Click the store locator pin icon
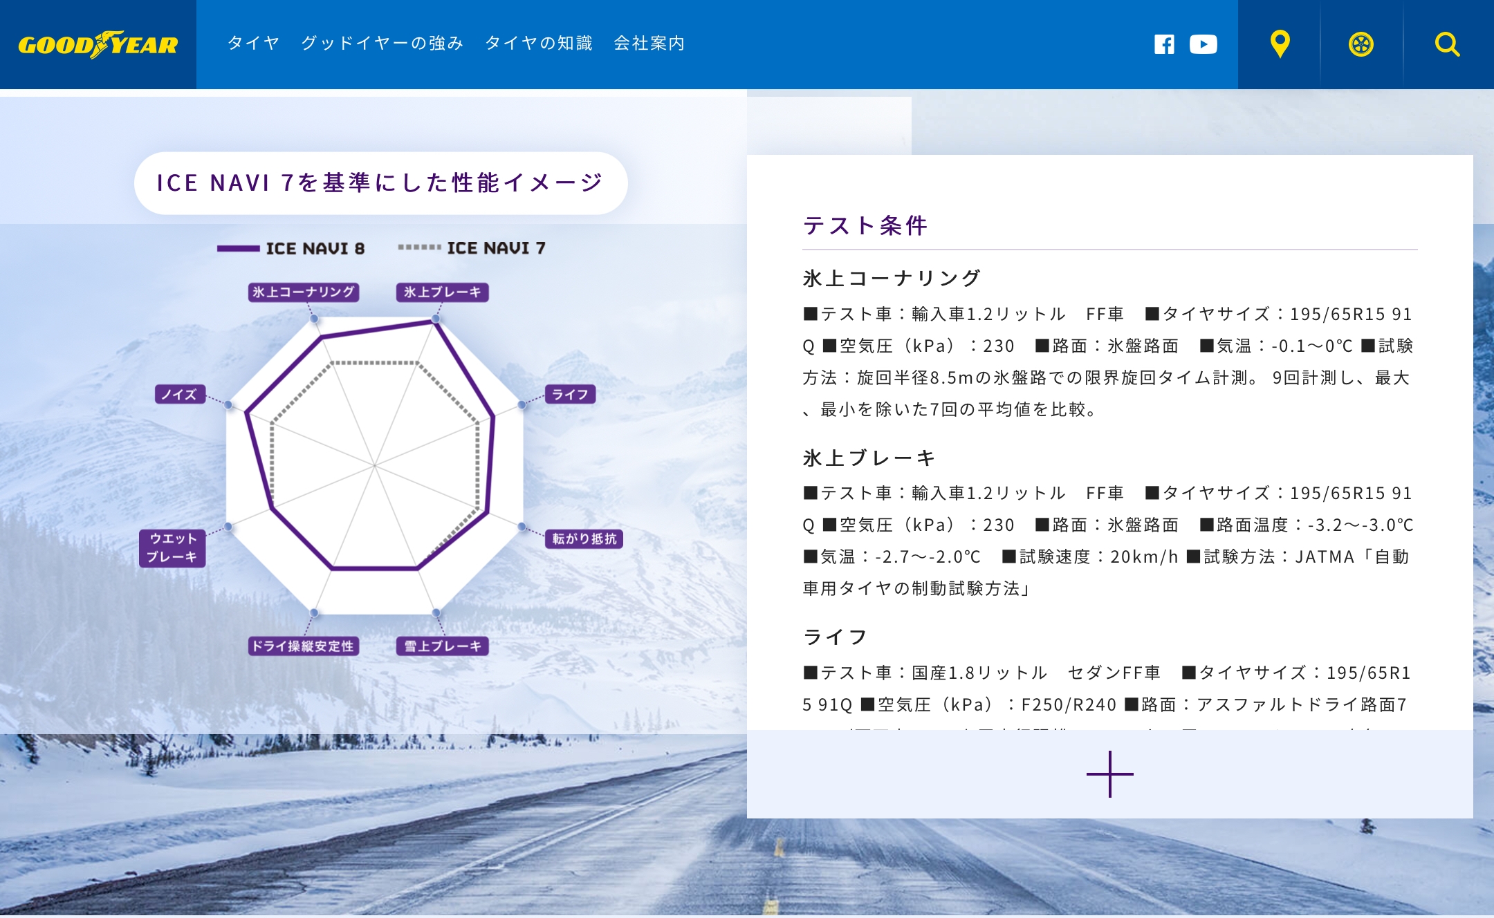 pos(1280,44)
